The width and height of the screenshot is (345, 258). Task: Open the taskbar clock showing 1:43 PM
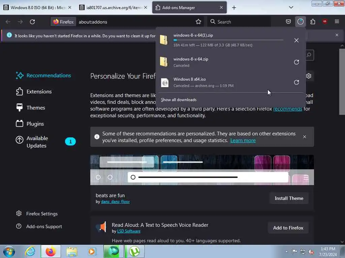(x=328, y=252)
